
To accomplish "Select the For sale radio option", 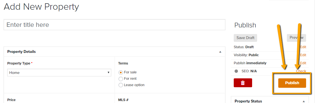I will coord(121,72).
